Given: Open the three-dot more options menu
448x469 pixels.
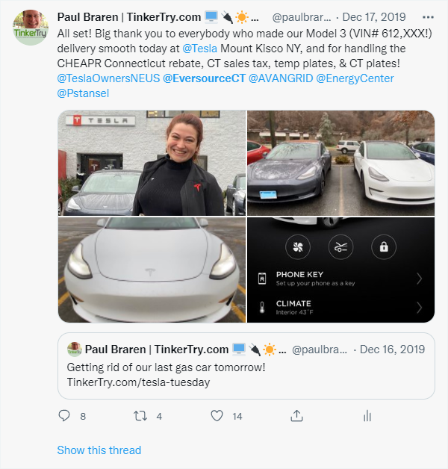Looking at the screenshot, I should 428,17.
